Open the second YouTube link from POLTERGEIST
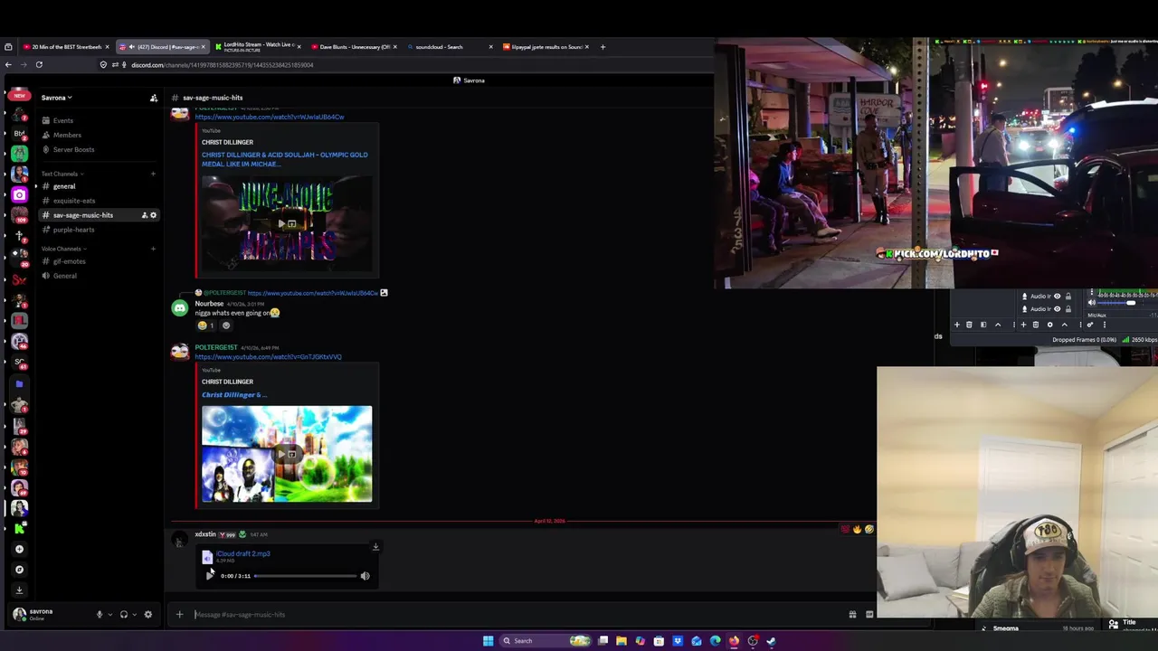 268,356
